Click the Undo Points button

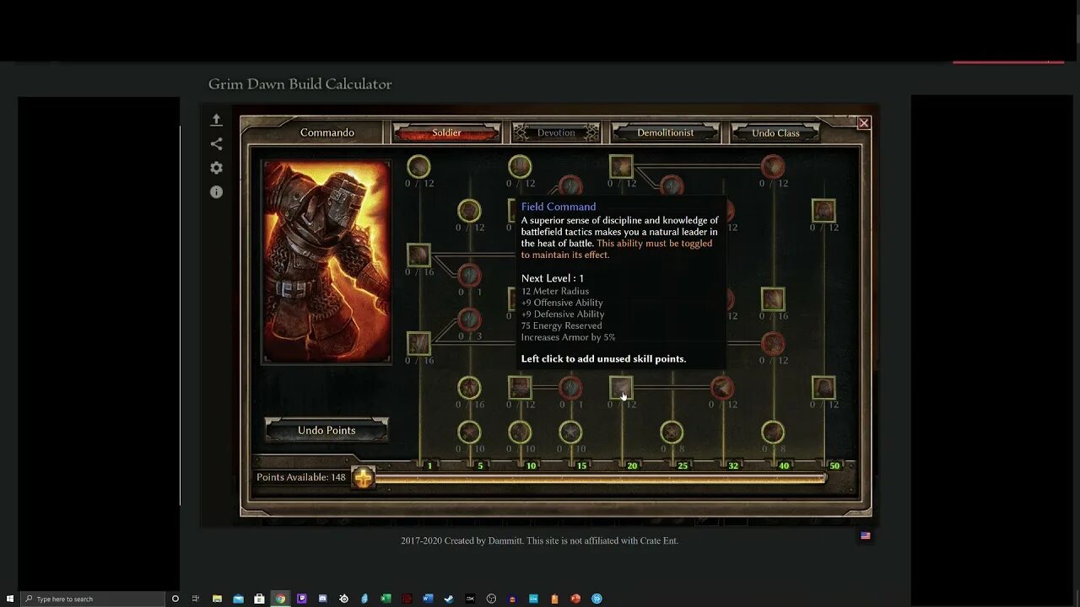[x=327, y=430]
